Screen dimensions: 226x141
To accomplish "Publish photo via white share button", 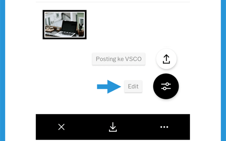I will tap(166, 59).
